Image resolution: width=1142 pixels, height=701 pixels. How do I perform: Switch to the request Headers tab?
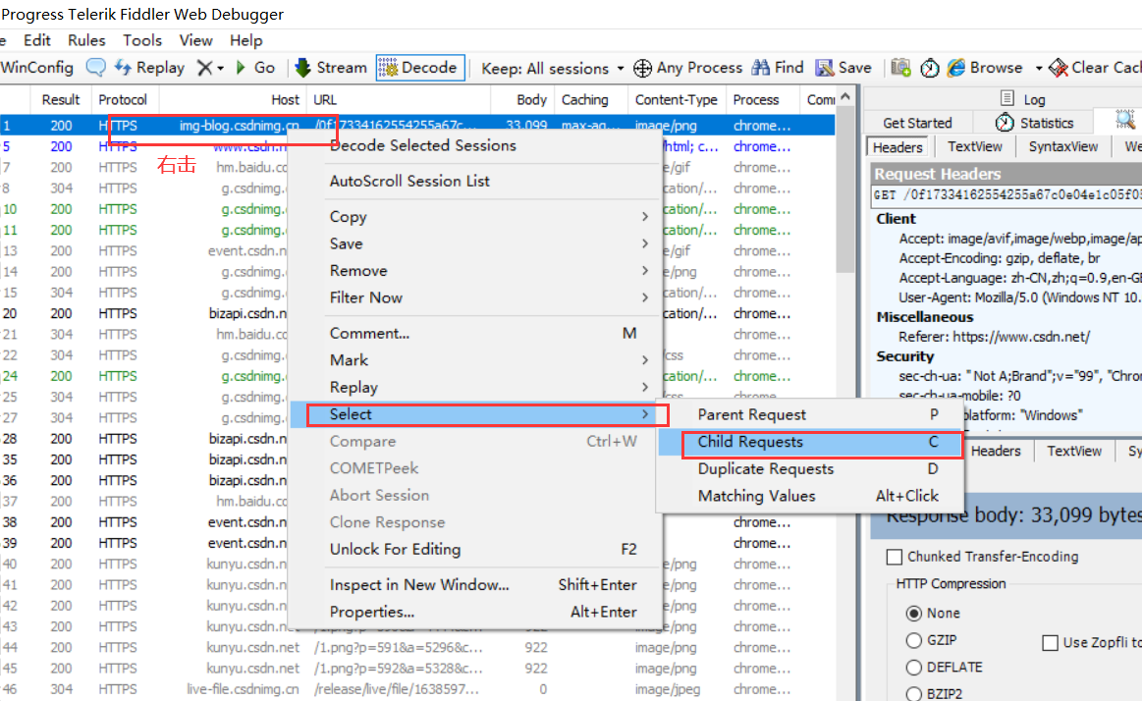pyautogui.click(x=897, y=147)
